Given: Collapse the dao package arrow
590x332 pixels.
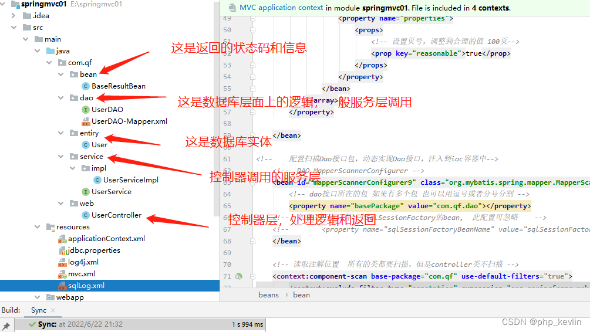Looking at the screenshot, I should pos(60,98).
